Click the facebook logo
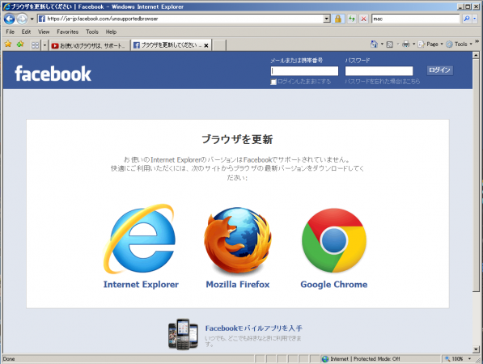This screenshot has height=364, width=483. tap(53, 74)
